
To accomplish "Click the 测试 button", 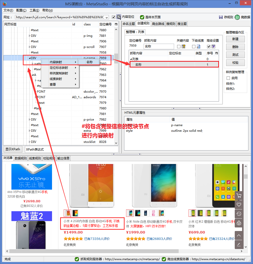I will point(235,55).
